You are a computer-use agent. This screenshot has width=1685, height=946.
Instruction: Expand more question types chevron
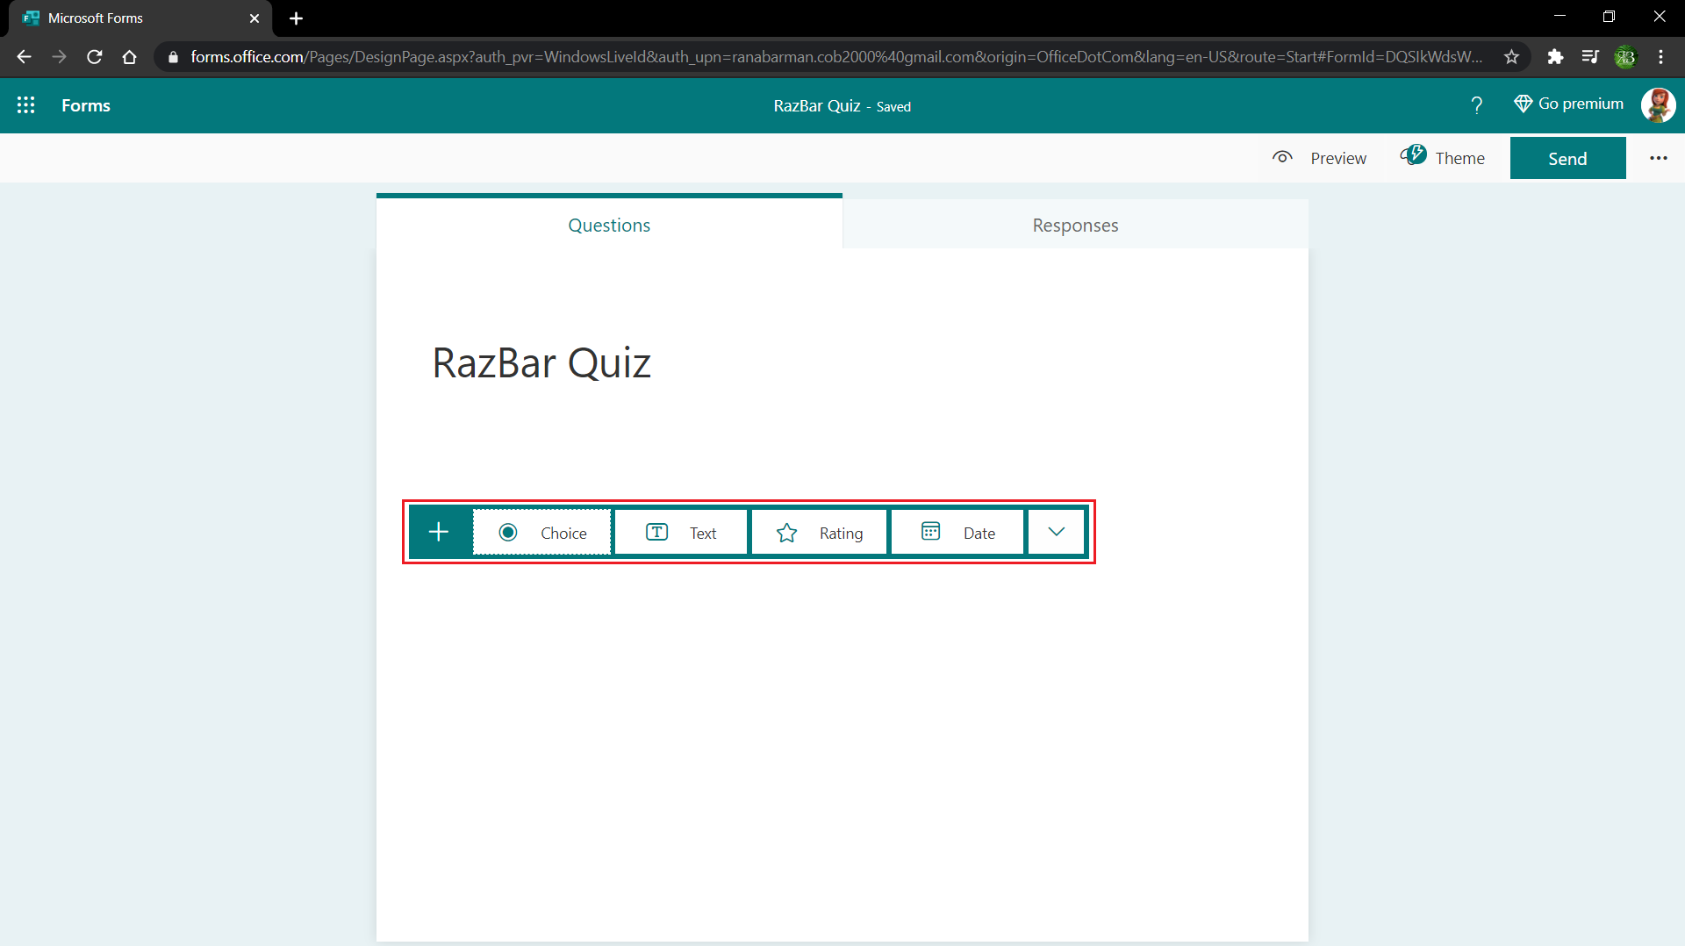click(x=1056, y=531)
